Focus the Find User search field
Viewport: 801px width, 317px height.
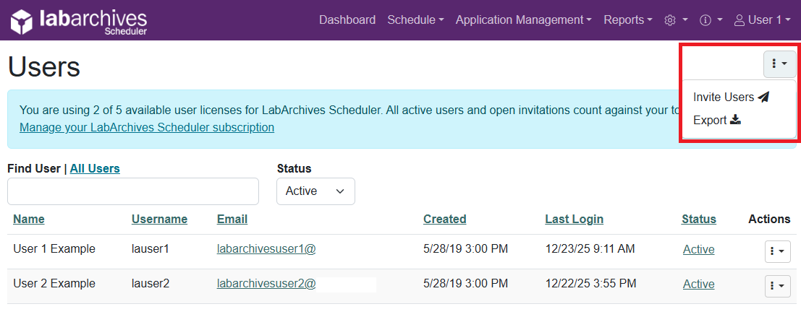(x=133, y=191)
